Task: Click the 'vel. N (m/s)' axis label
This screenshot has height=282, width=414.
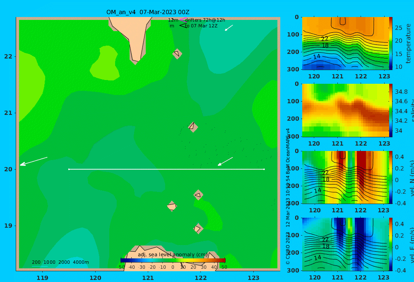Action: click(x=412, y=178)
